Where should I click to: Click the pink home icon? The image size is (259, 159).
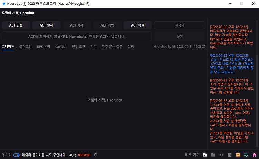[255, 155]
